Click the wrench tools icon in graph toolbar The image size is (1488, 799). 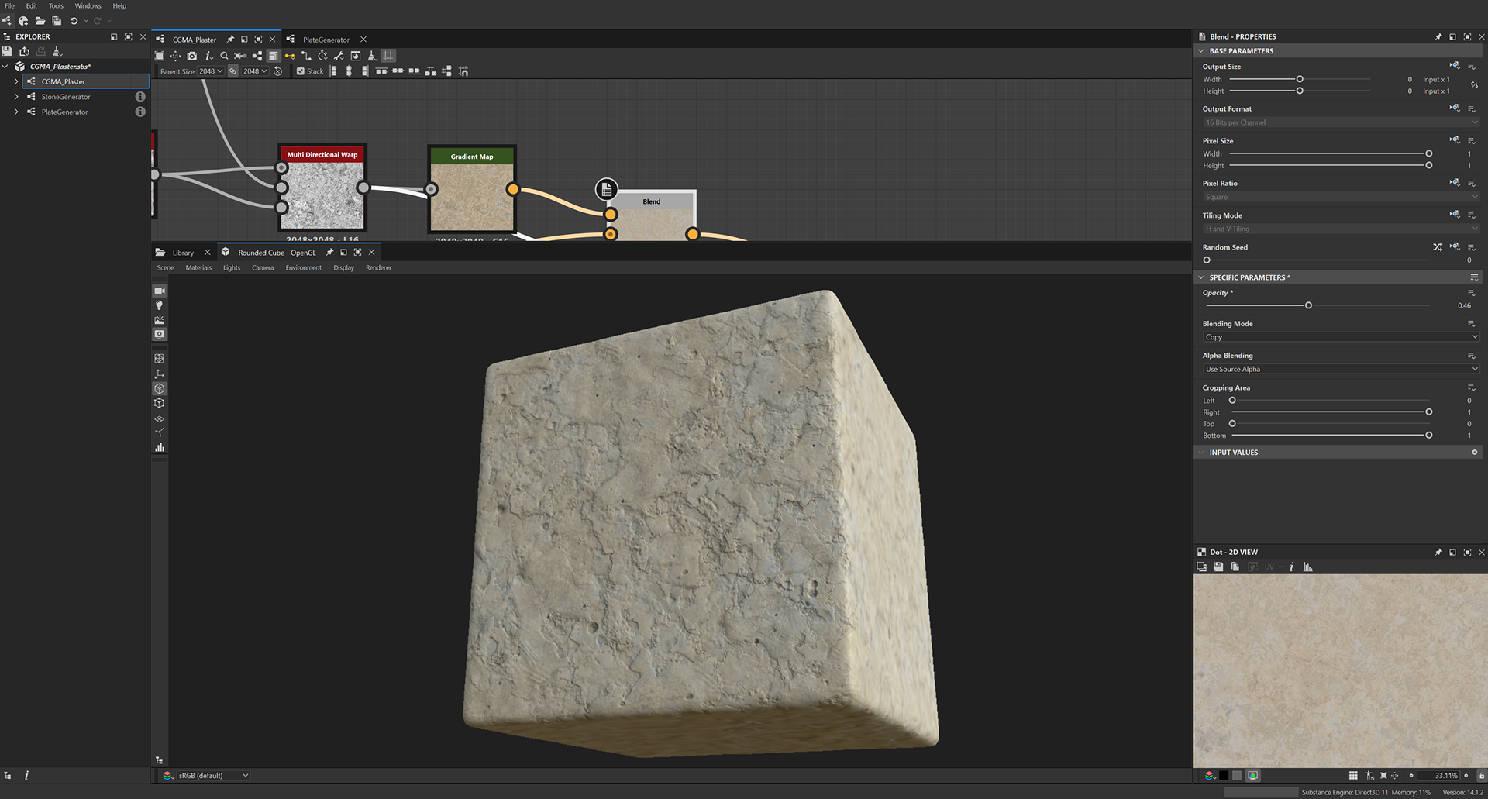click(339, 56)
